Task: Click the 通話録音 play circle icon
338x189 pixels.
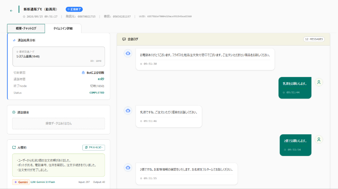Action: (x=14, y=112)
